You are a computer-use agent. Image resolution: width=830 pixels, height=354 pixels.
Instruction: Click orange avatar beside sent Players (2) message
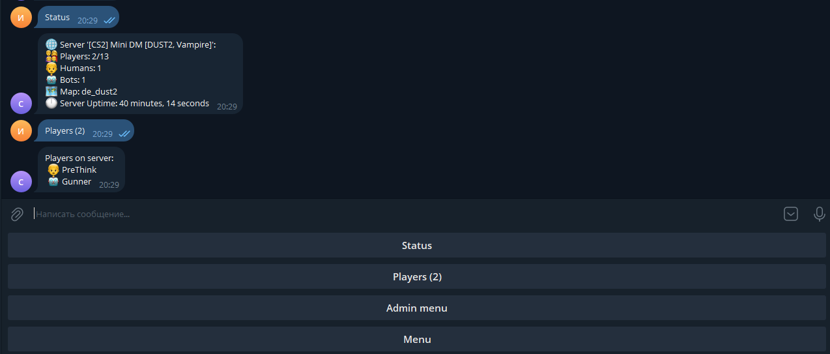click(21, 131)
